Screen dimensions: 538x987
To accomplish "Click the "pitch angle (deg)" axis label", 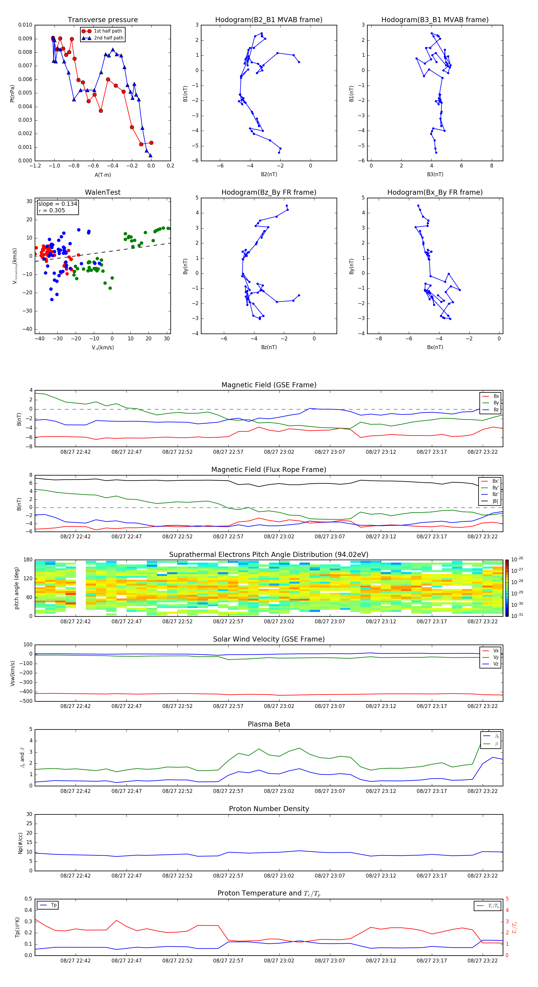I will pos(16,588).
